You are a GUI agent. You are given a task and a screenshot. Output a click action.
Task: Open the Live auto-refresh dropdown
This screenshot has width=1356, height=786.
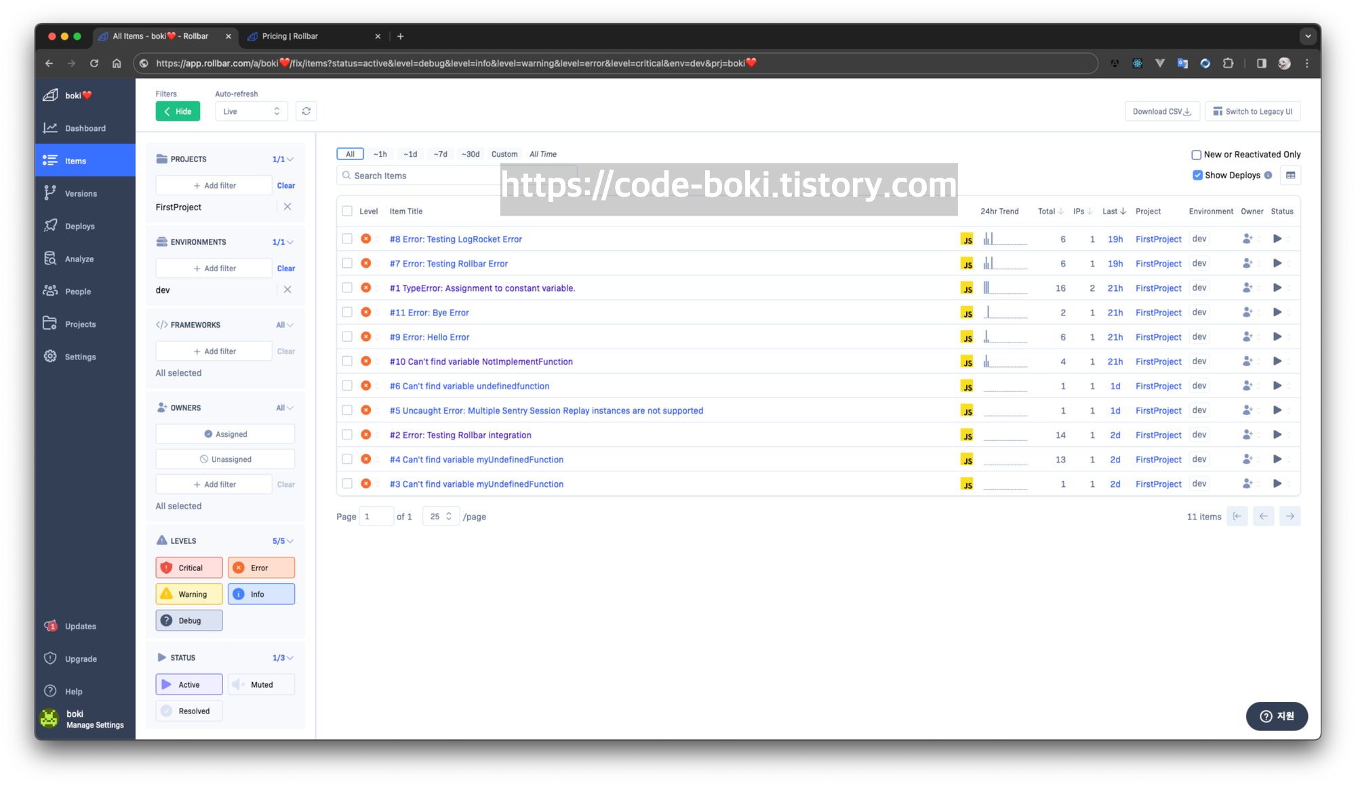[x=251, y=111]
